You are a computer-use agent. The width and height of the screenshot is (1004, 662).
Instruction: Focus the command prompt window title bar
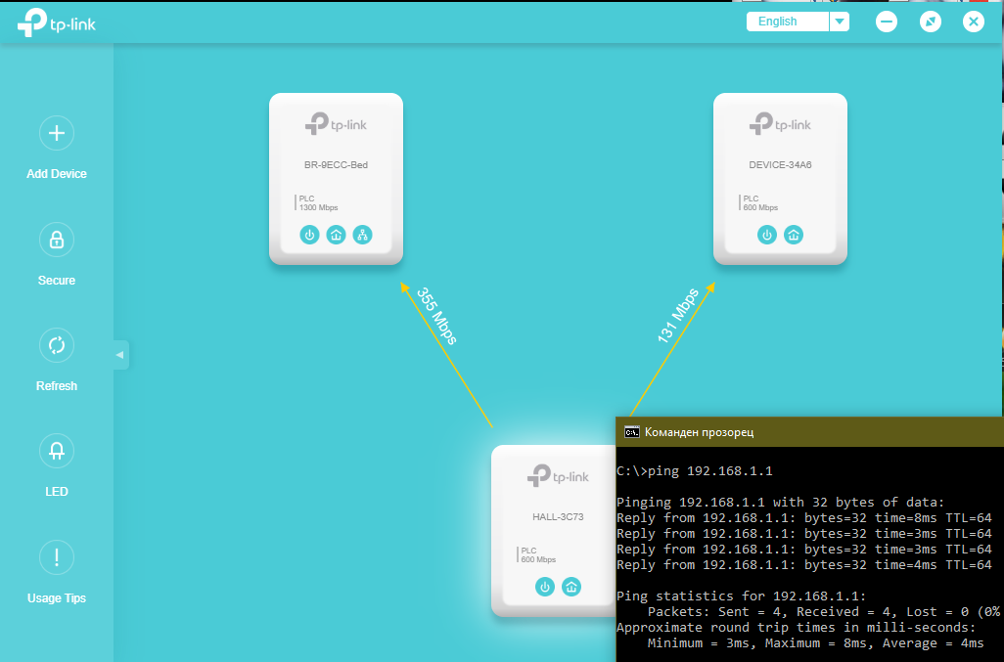[x=802, y=431]
